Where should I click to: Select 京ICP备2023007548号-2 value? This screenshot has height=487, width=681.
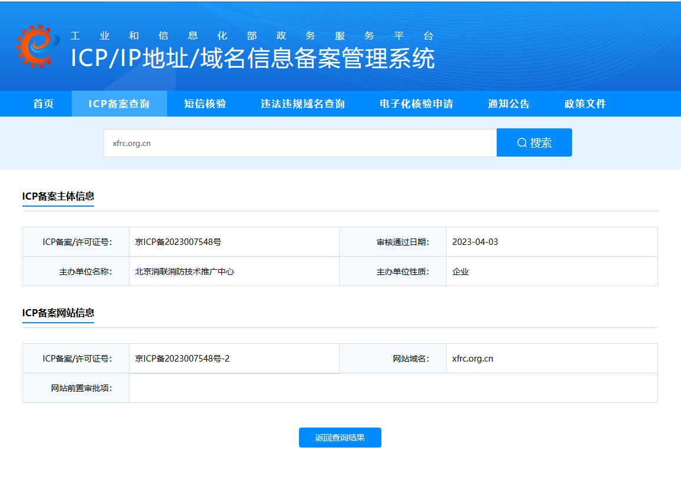(x=182, y=359)
